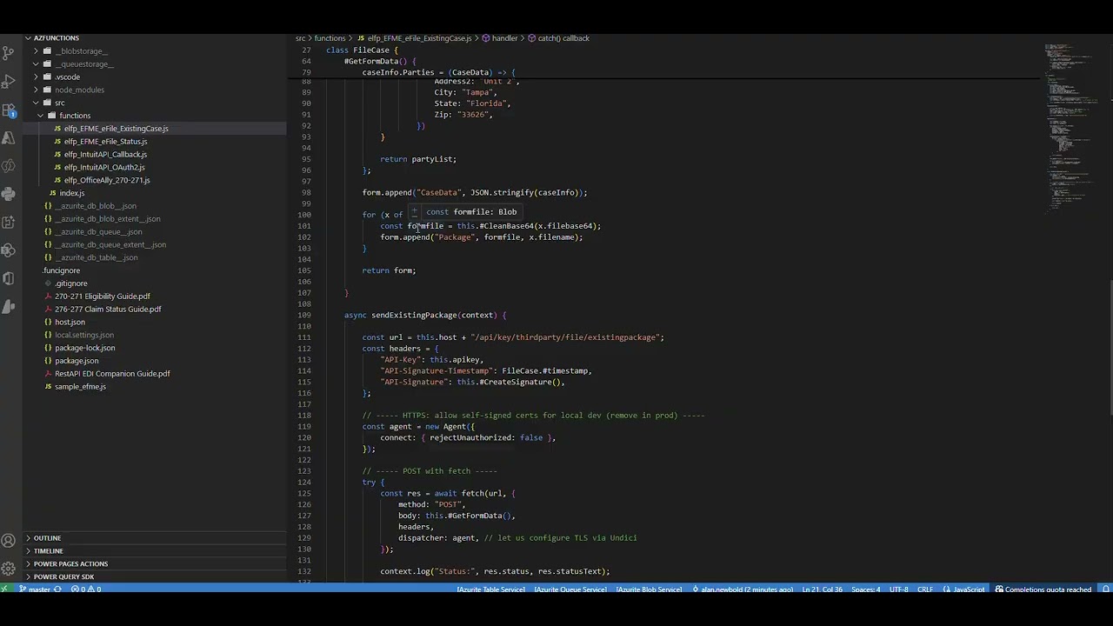Open the Extensions view with badge
Screen dimensions: 1113x626
[9, 110]
